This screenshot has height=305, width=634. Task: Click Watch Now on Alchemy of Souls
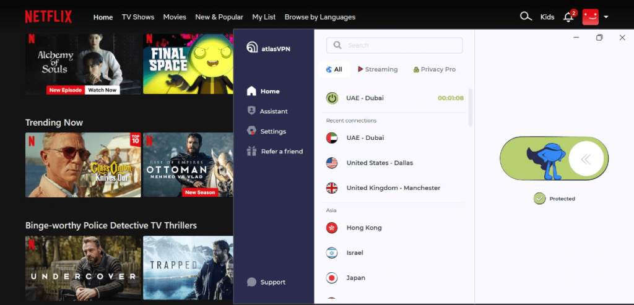[102, 90]
